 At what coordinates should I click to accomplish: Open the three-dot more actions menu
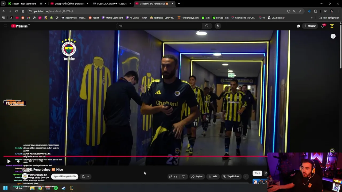pos(246,177)
